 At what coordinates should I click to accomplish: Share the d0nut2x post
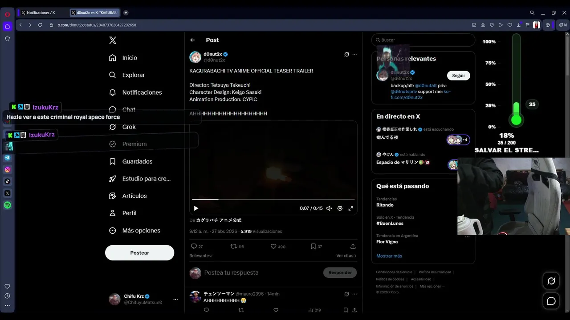pyautogui.click(x=353, y=246)
